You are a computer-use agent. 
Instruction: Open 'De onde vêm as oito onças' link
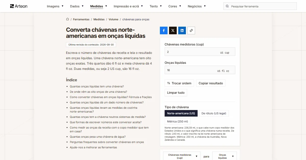(x=98, y=92)
